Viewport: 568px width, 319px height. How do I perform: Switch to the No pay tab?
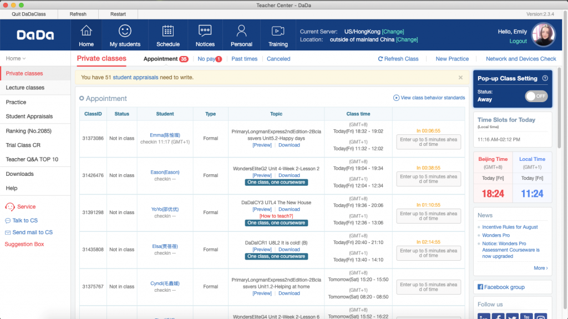click(210, 59)
